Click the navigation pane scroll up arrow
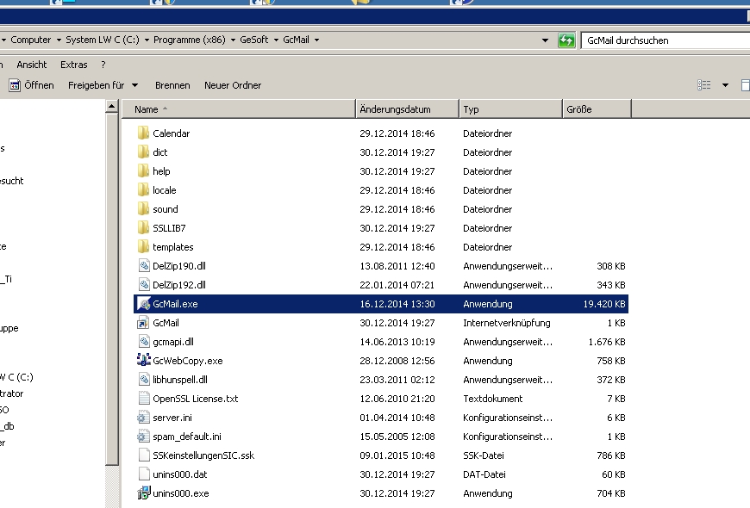 pyautogui.click(x=111, y=106)
